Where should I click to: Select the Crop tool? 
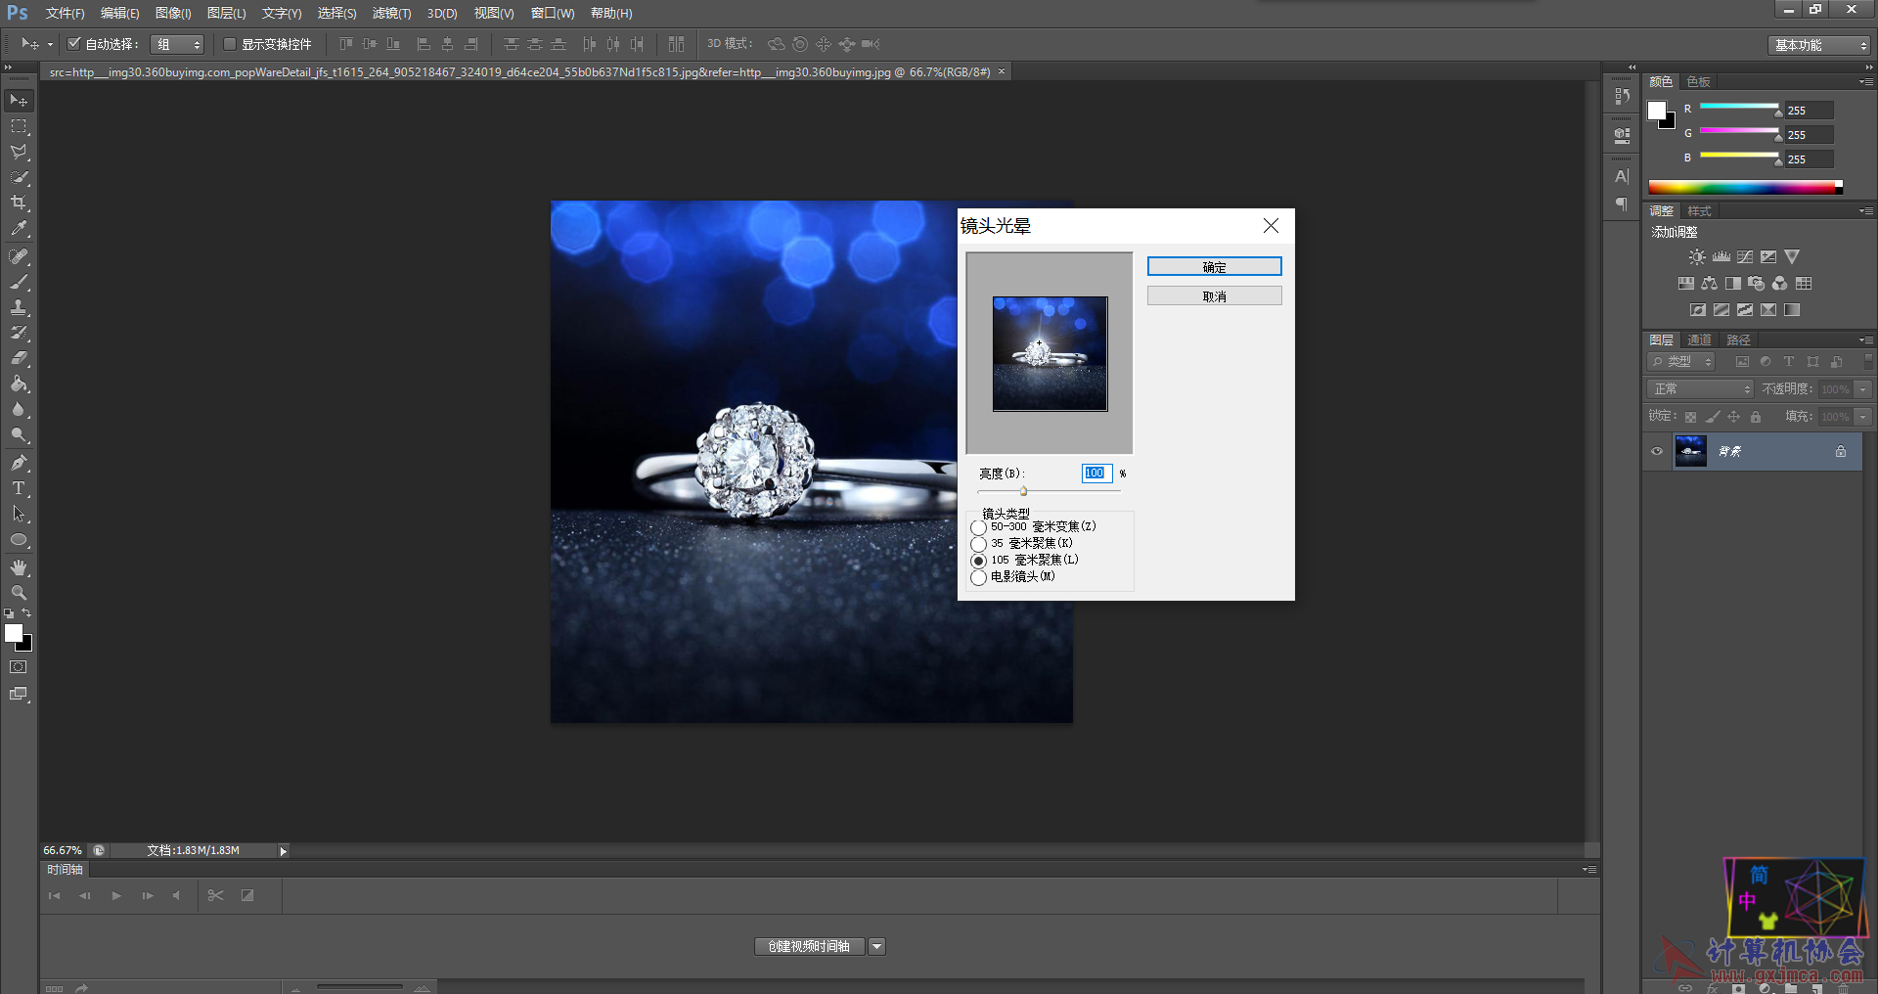pyautogui.click(x=19, y=203)
